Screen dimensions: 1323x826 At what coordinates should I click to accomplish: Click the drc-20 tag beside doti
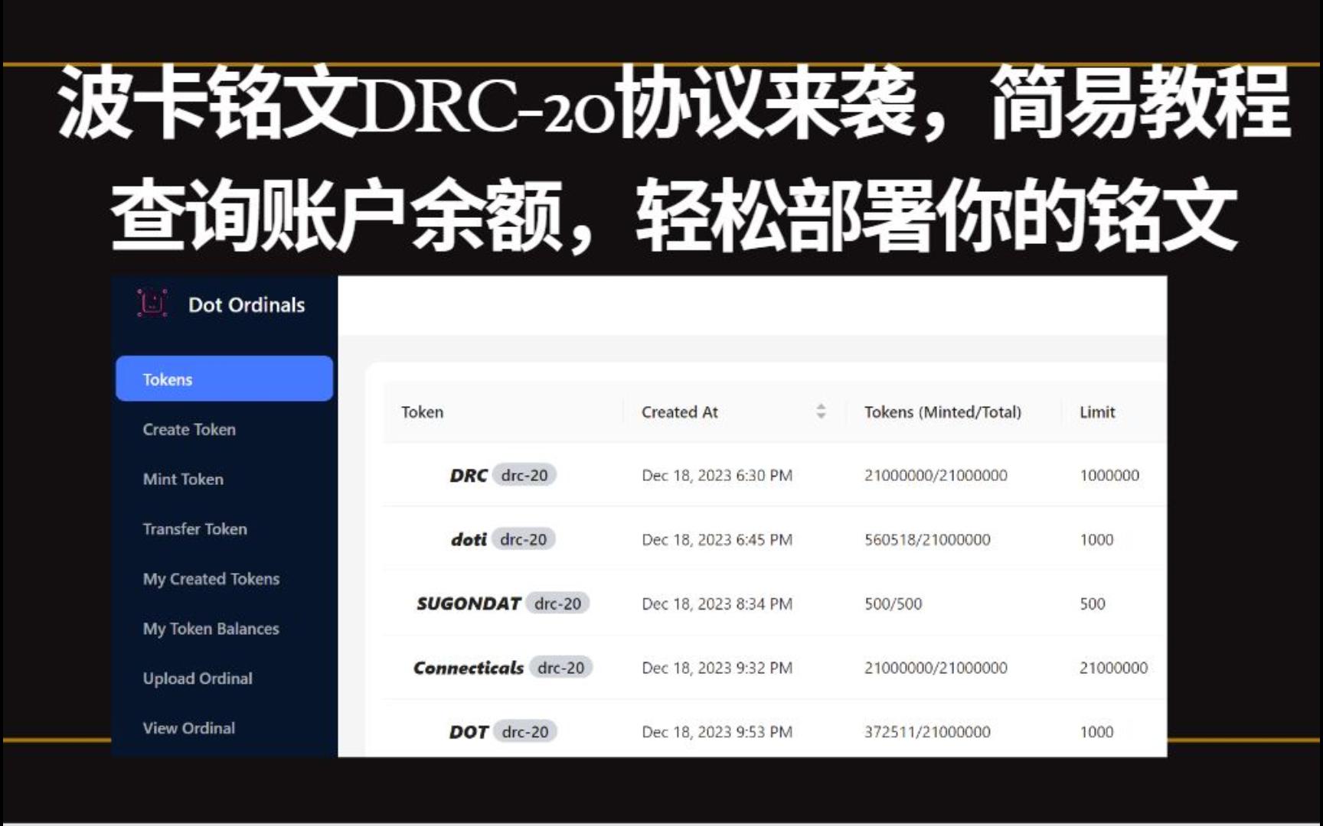(524, 539)
